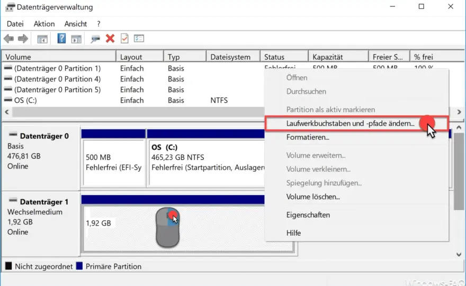Show or hide console tree icon
Image resolution: width=466 pixels, height=286 pixels.
click(42, 39)
